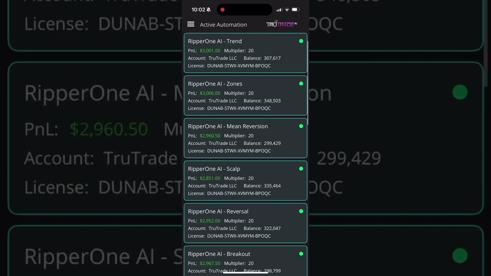
Task: Select PnL value $2,952.00
Action: click(210, 221)
